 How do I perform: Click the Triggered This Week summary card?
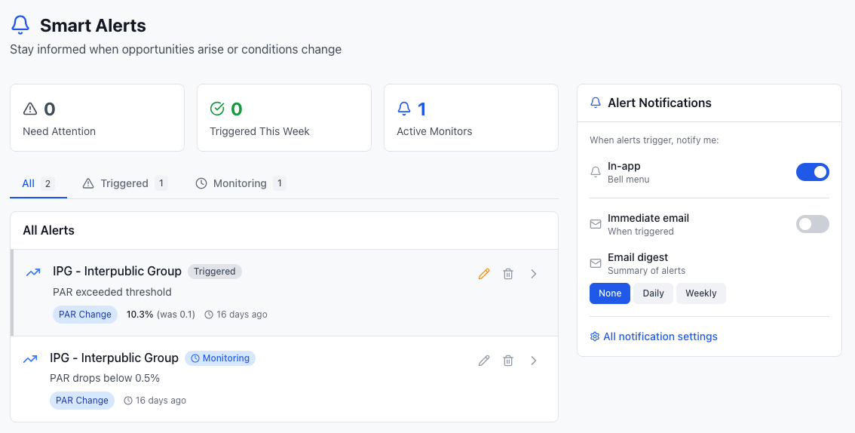[284, 118]
